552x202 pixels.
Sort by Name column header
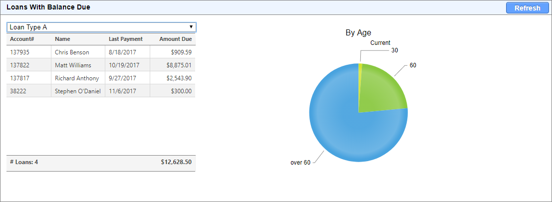point(62,39)
